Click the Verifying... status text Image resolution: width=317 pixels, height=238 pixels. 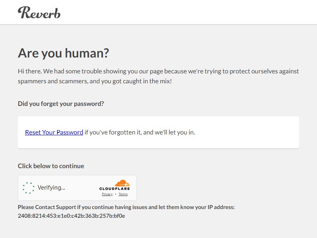pyautogui.click(x=52, y=188)
